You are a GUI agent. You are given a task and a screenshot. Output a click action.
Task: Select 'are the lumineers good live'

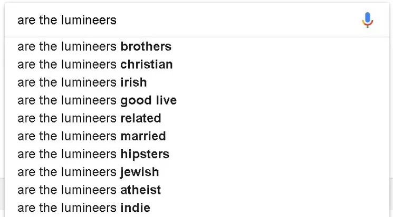click(x=197, y=100)
